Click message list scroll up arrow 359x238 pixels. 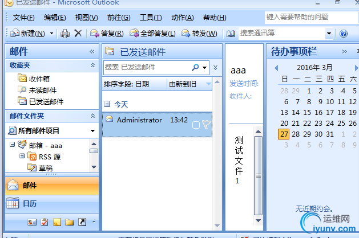tap(217, 82)
